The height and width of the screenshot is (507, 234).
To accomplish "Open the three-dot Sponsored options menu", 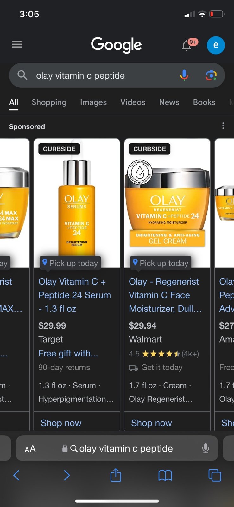I will tap(223, 126).
